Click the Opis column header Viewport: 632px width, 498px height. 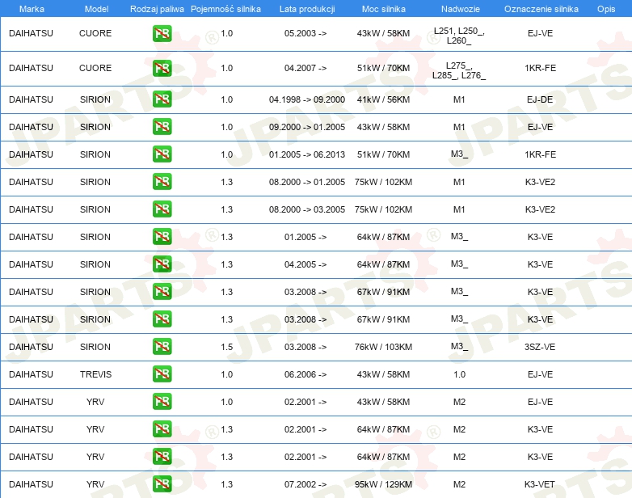[606, 9]
